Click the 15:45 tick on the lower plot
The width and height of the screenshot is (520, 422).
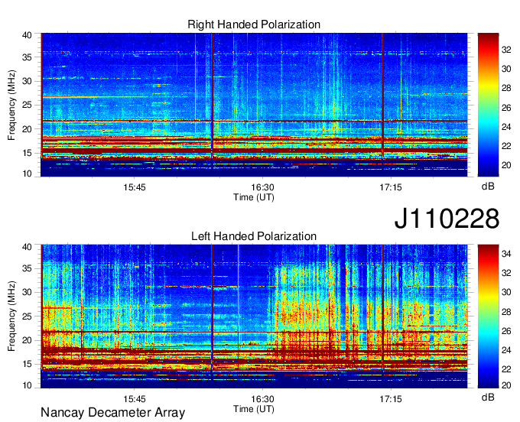click(135, 399)
